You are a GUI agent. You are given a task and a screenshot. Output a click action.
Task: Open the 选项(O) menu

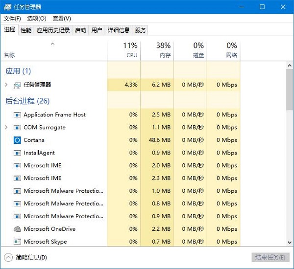coord(36,18)
